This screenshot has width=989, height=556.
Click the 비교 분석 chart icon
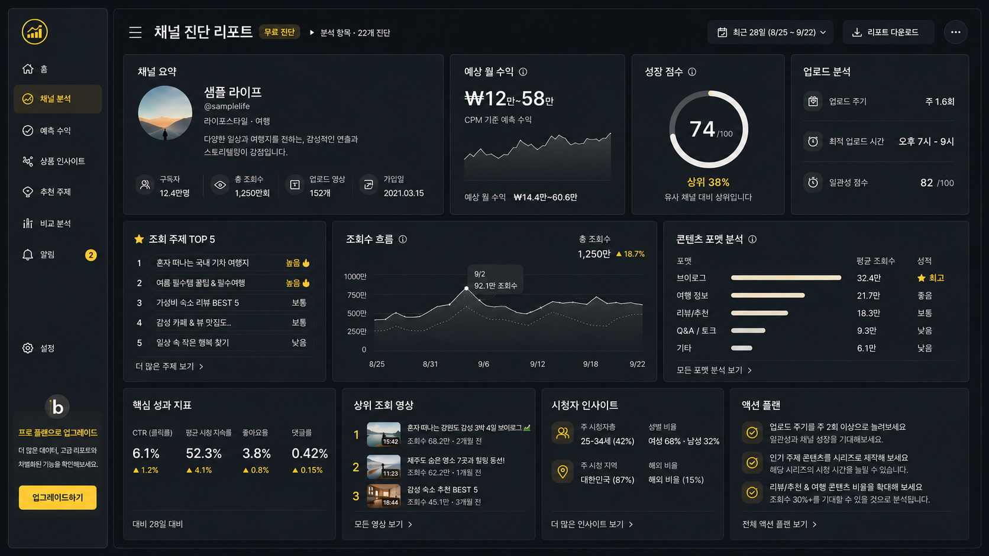click(x=28, y=223)
